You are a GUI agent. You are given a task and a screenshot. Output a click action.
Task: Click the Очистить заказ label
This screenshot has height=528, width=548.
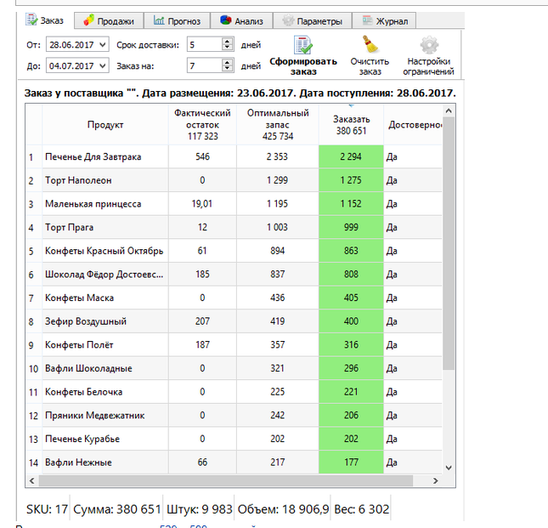(x=370, y=66)
